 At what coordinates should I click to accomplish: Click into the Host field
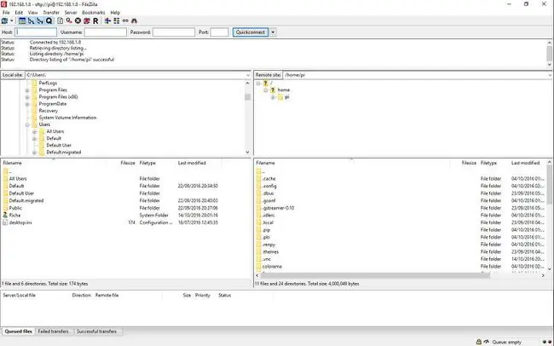pos(36,32)
